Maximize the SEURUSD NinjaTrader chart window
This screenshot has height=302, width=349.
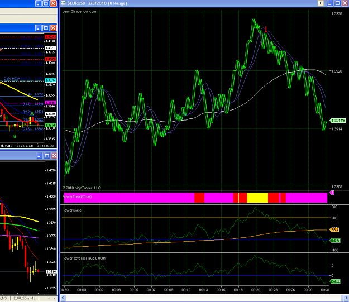point(337,3)
